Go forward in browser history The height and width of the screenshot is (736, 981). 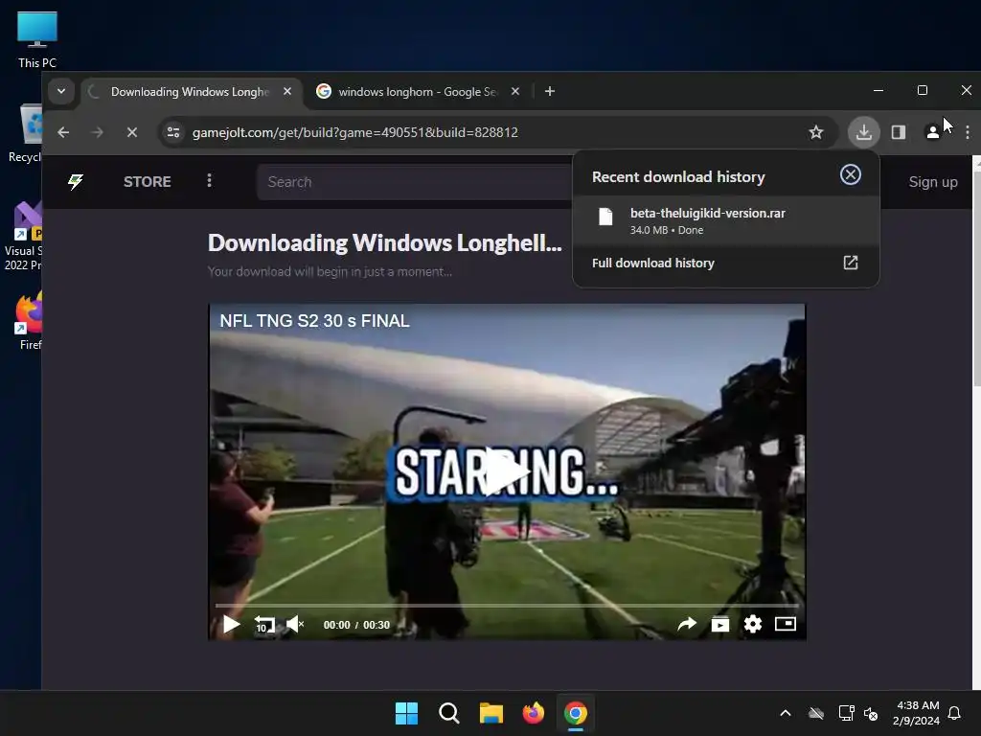[x=97, y=132]
